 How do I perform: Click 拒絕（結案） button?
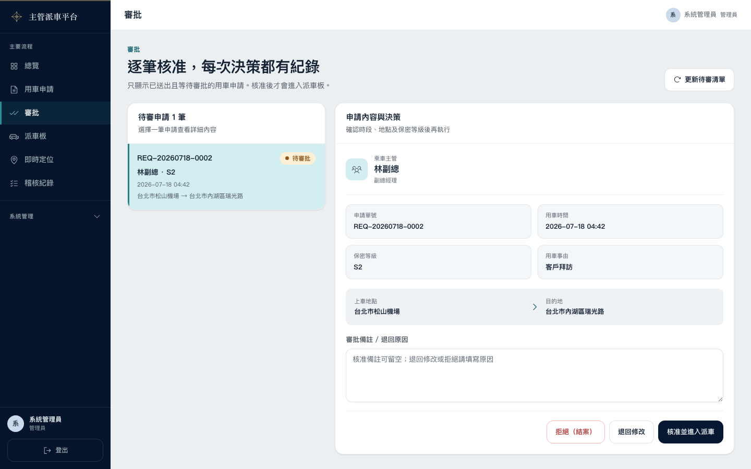point(576,432)
